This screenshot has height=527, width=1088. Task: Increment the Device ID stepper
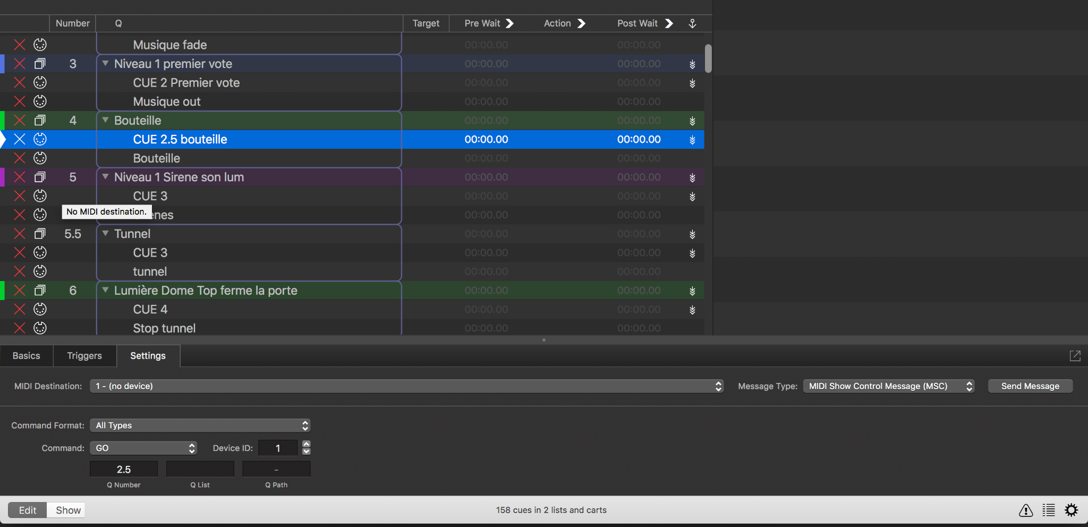tap(307, 444)
